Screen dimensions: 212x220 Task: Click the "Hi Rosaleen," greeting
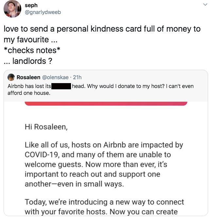[x=46, y=127]
